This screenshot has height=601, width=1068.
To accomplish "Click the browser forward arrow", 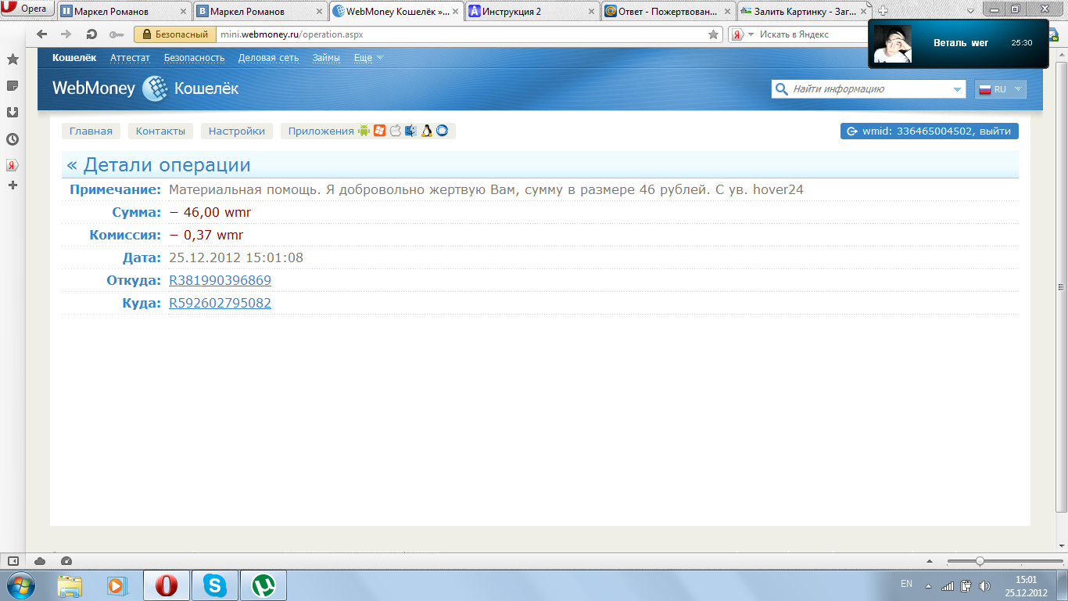I will [x=66, y=34].
